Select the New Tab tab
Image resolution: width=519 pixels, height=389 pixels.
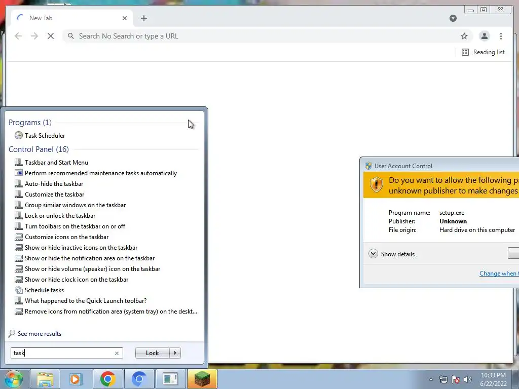(72, 18)
